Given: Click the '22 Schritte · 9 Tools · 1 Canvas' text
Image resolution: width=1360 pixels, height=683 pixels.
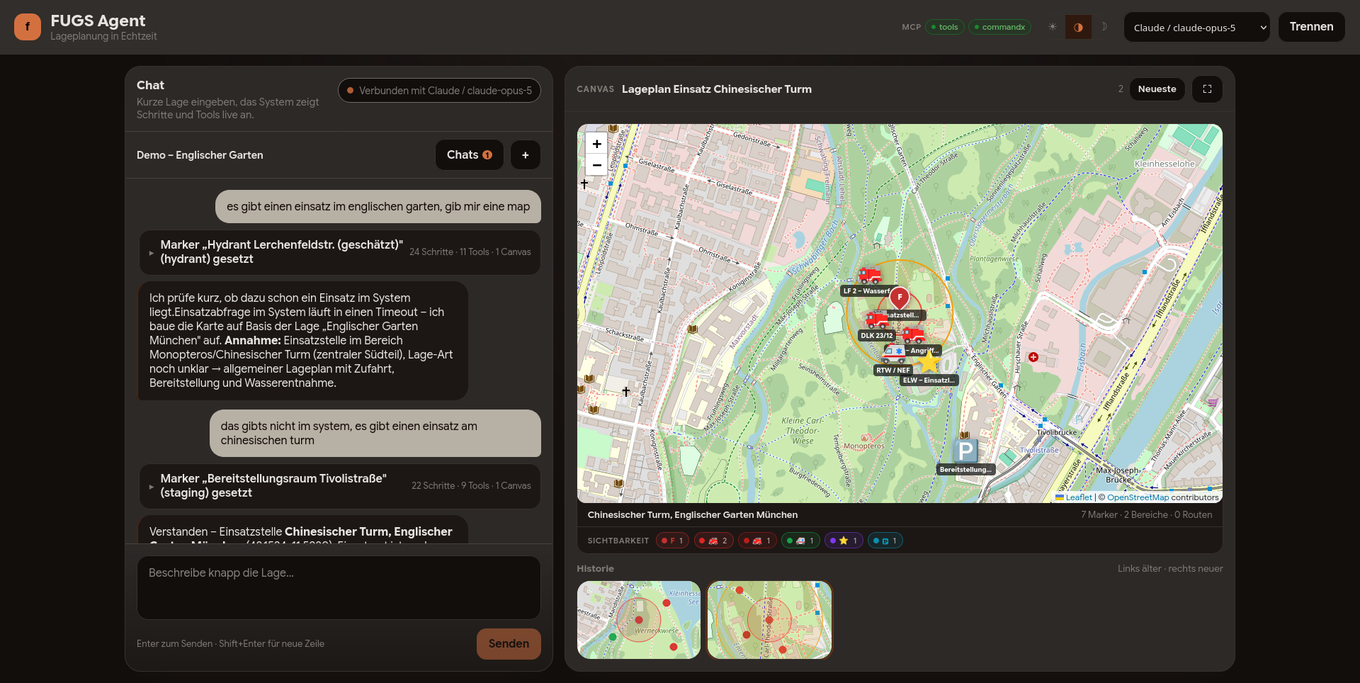Looking at the screenshot, I should tap(471, 486).
